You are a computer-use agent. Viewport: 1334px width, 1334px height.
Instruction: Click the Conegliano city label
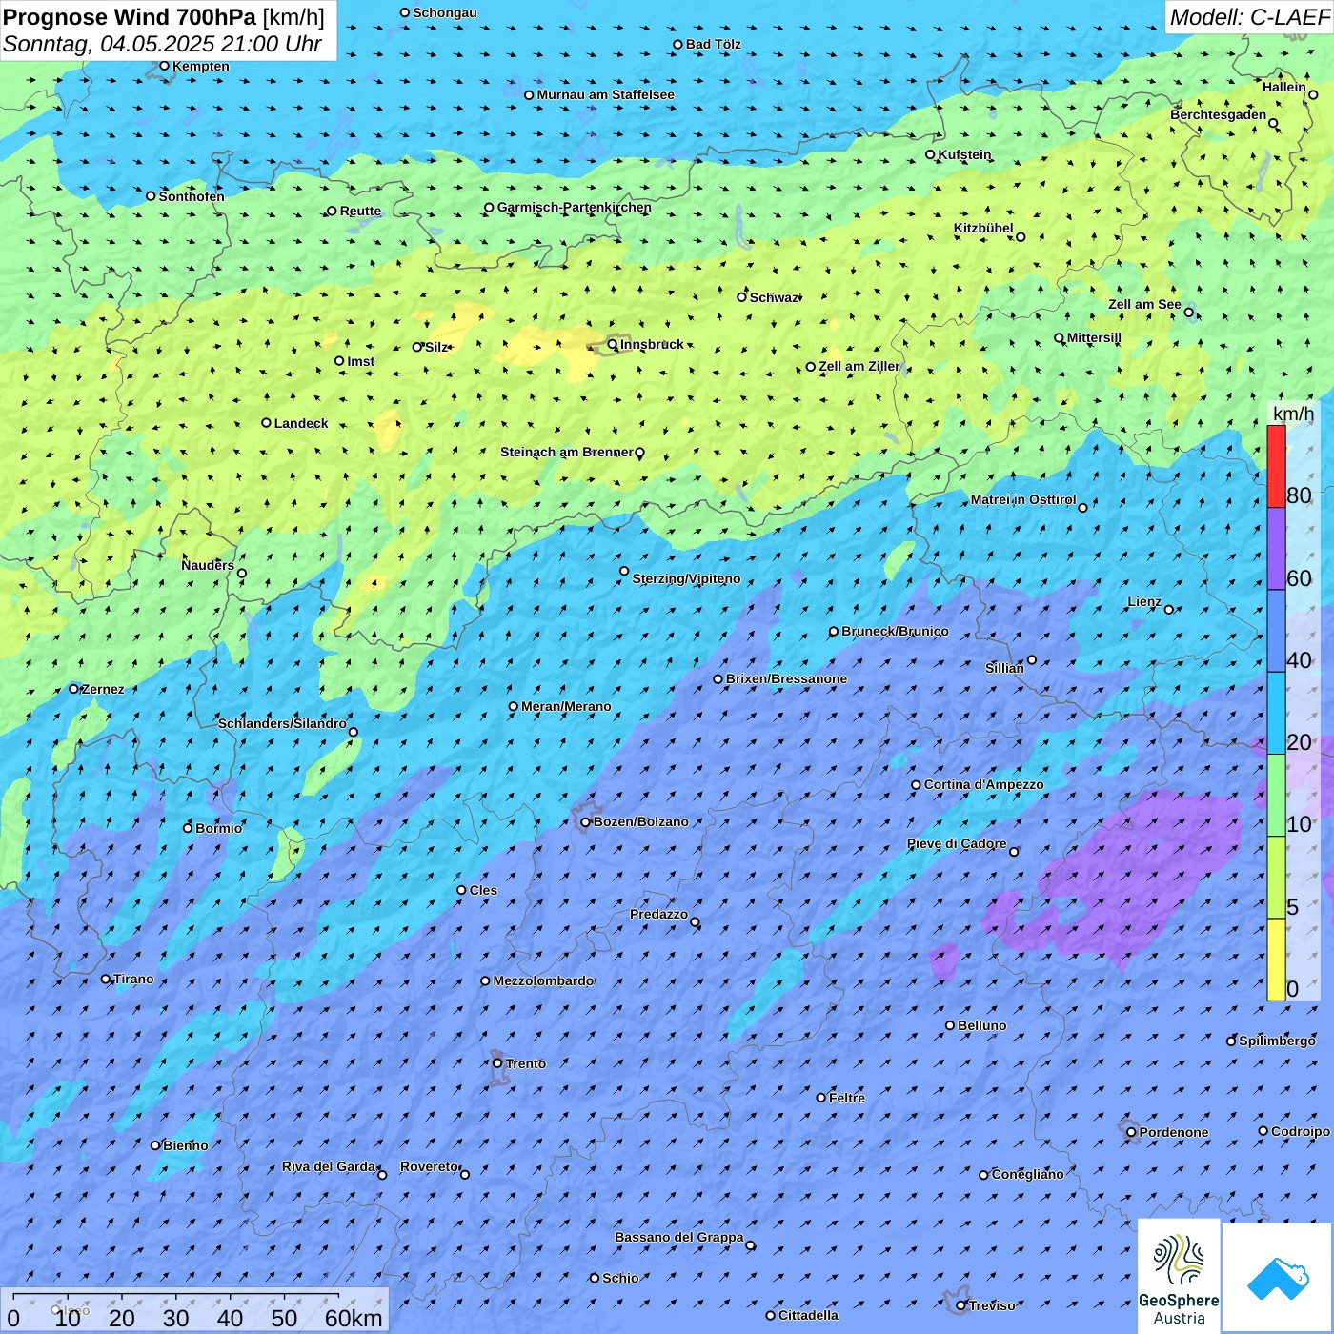(1027, 1174)
